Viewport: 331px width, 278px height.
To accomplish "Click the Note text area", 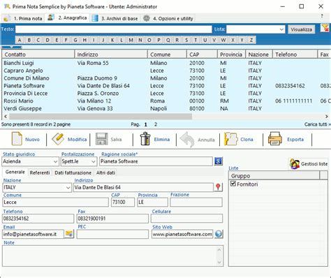I will [x=113, y=256].
